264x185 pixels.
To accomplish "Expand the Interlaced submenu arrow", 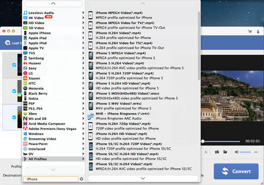I will (x=83, y=149).
